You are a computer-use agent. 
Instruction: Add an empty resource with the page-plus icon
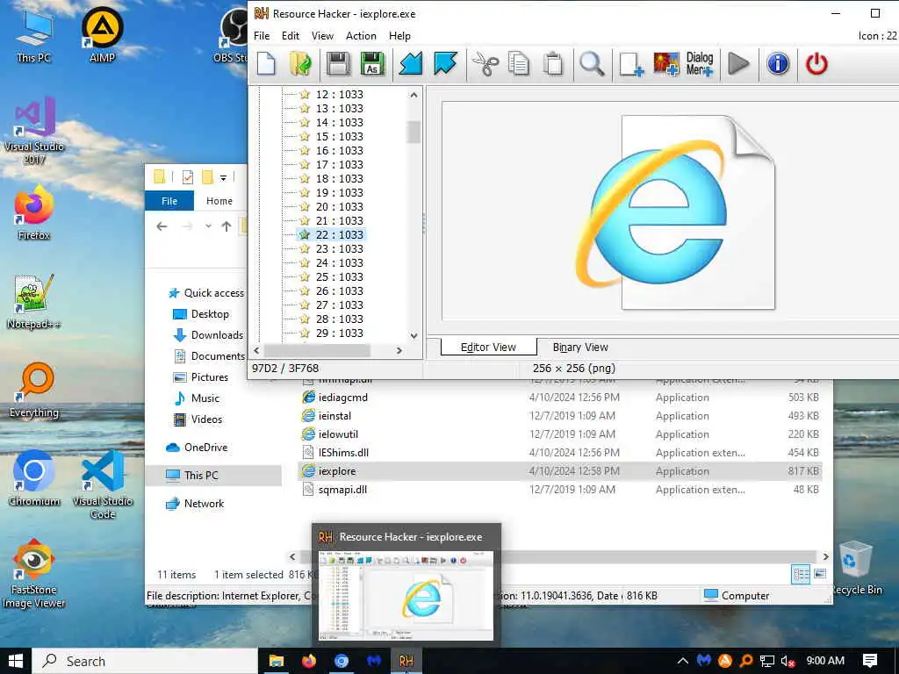(631, 63)
